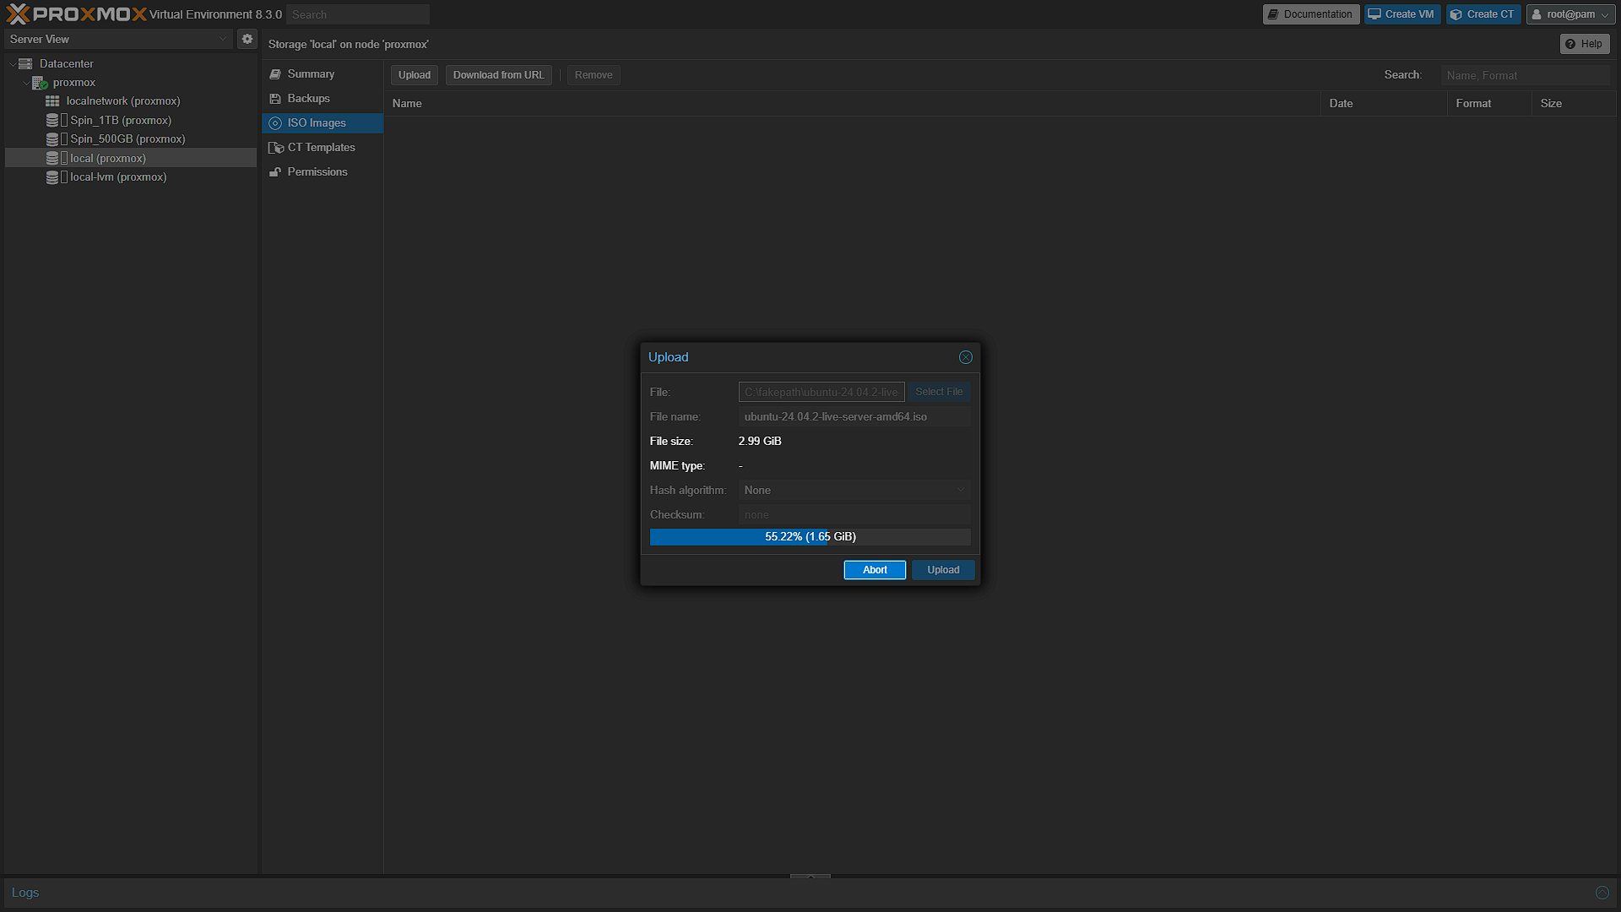Viewport: 1621px width, 912px height.
Task: Click the Summary book icon
Action: click(275, 74)
